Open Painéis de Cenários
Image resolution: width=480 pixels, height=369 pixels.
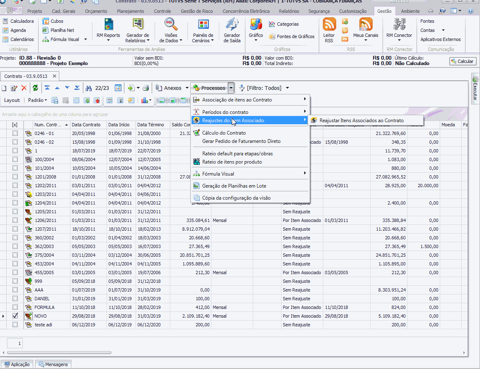[203, 30]
